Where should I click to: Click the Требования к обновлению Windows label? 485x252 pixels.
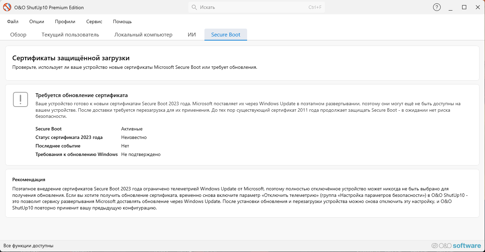pyautogui.click(x=76, y=154)
